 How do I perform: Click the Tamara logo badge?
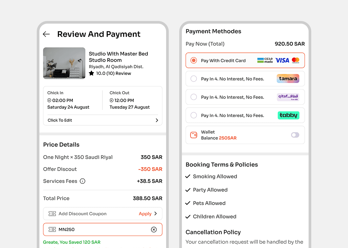(288, 79)
